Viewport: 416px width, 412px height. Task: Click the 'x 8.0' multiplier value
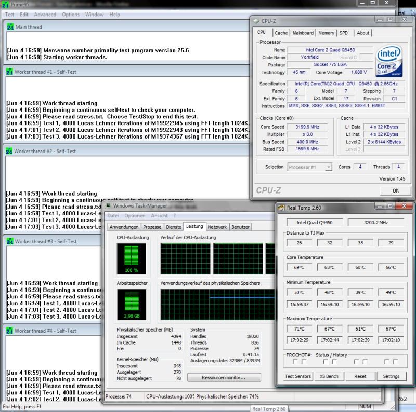(x=307, y=134)
